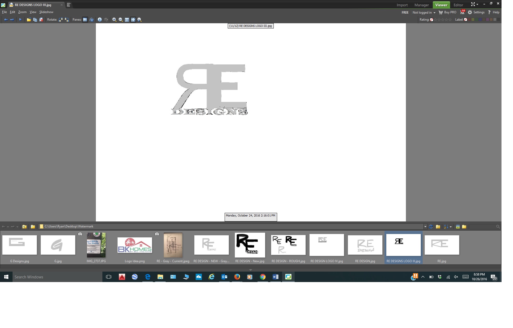Click the zoom out magnifier icon

[x=120, y=20]
